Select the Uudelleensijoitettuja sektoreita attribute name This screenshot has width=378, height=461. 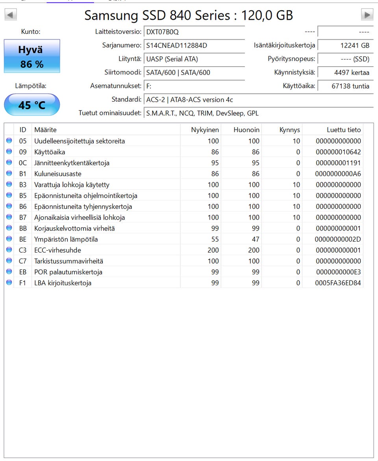[x=80, y=141]
